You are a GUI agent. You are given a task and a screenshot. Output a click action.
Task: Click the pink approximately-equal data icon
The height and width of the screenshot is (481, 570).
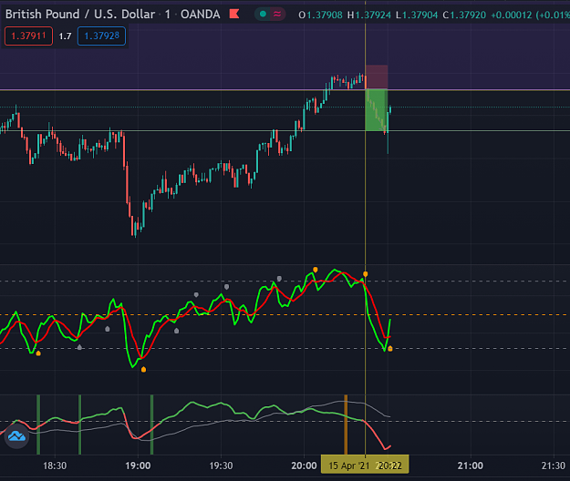point(277,15)
